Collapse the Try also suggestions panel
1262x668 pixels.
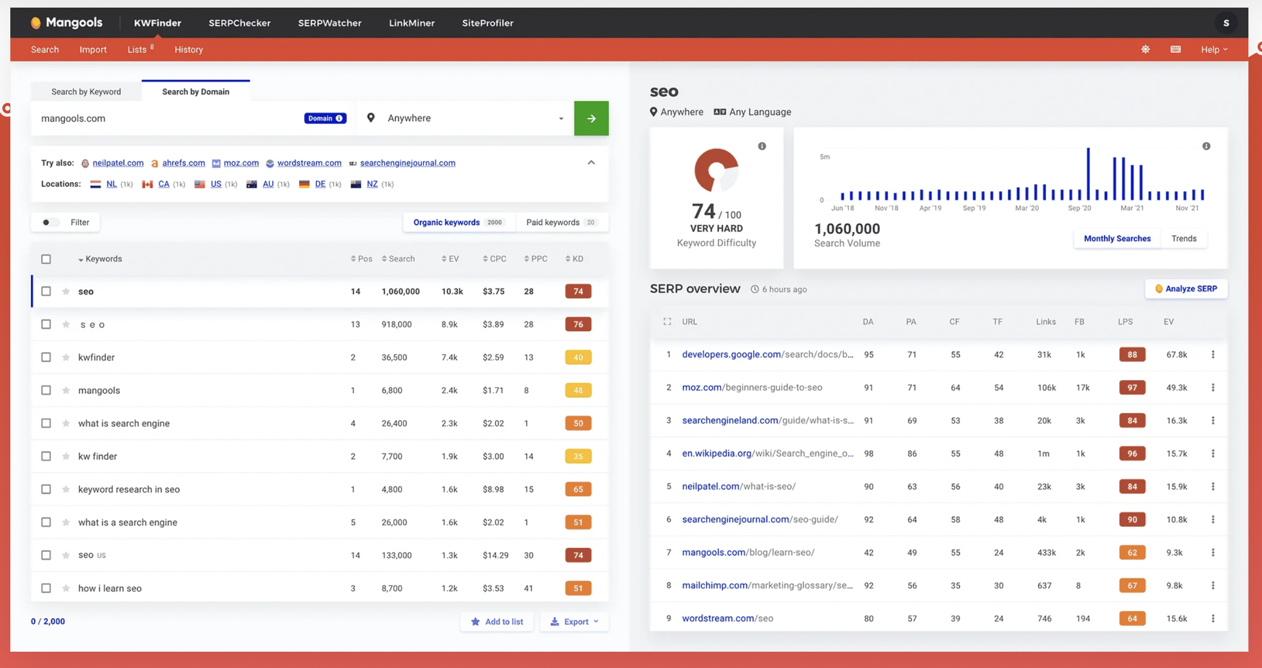coord(591,162)
